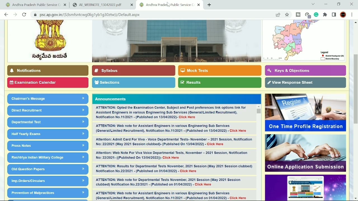Screen dimensions: 358x201
Task: Open the Selections button
Action: (x=134, y=83)
